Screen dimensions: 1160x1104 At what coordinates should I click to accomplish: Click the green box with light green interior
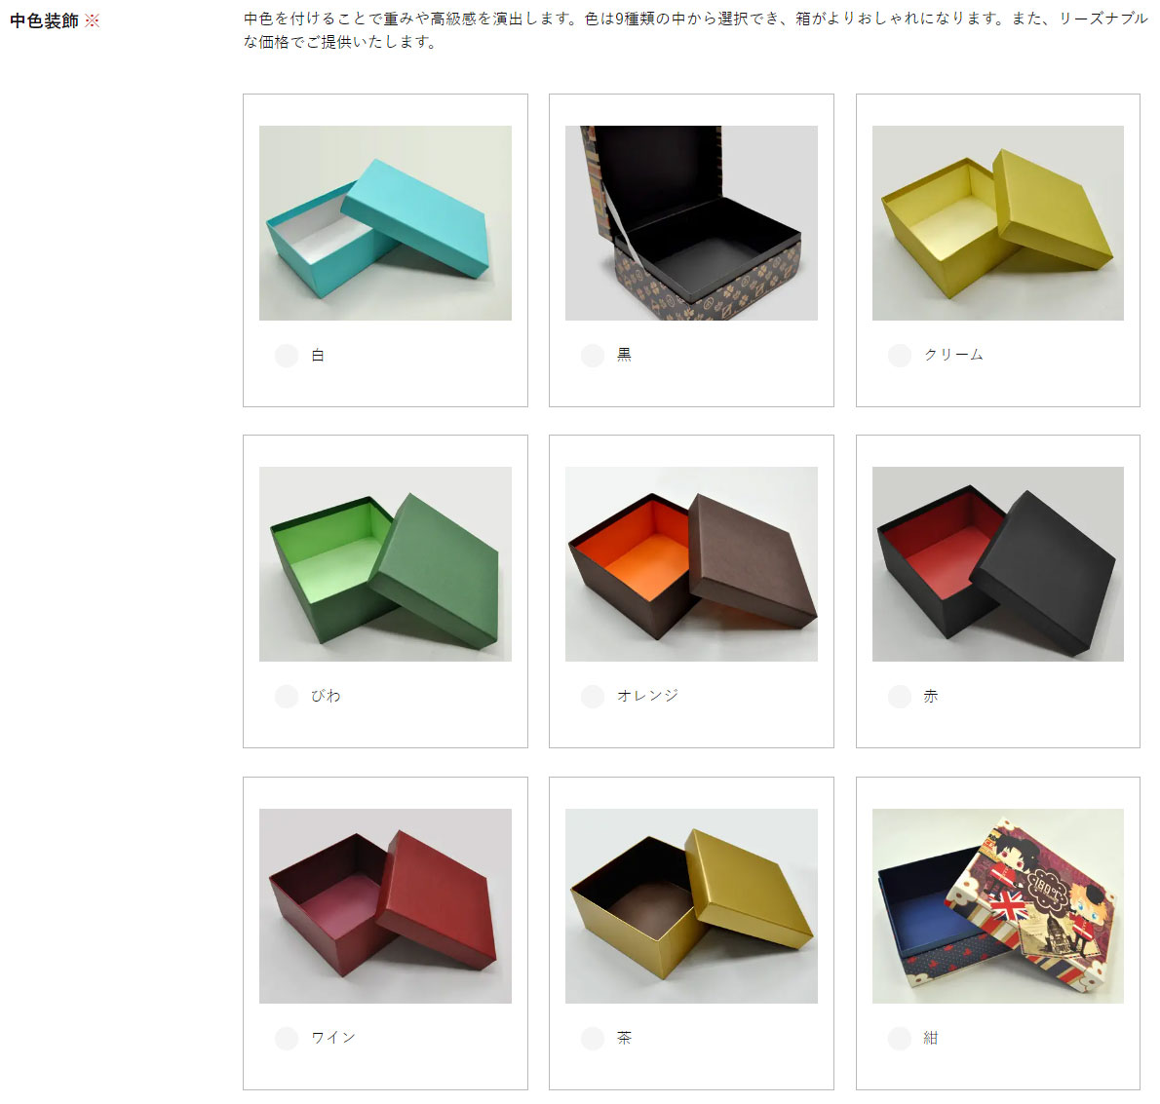[385, 563]
